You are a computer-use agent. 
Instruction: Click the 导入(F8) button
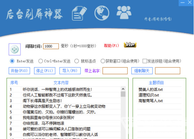click(70, 71)
